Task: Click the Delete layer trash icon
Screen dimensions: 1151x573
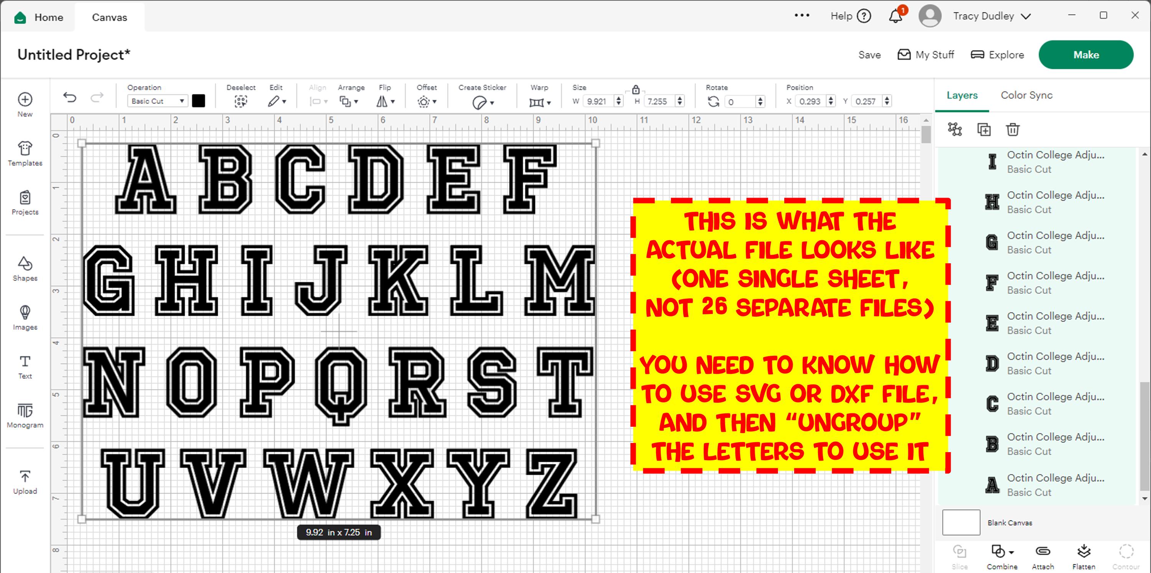Action: coord(1012,130)
